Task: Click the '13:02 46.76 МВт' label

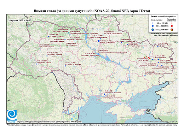Action: click(x=90, y=54)
